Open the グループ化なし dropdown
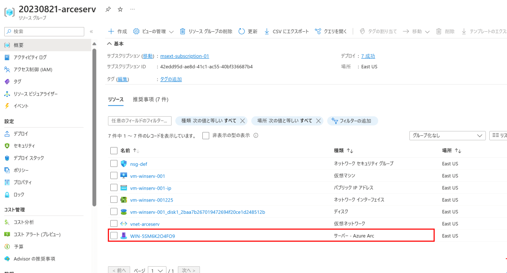This screenshot has width=507, height=273. [x=447, y=136]
